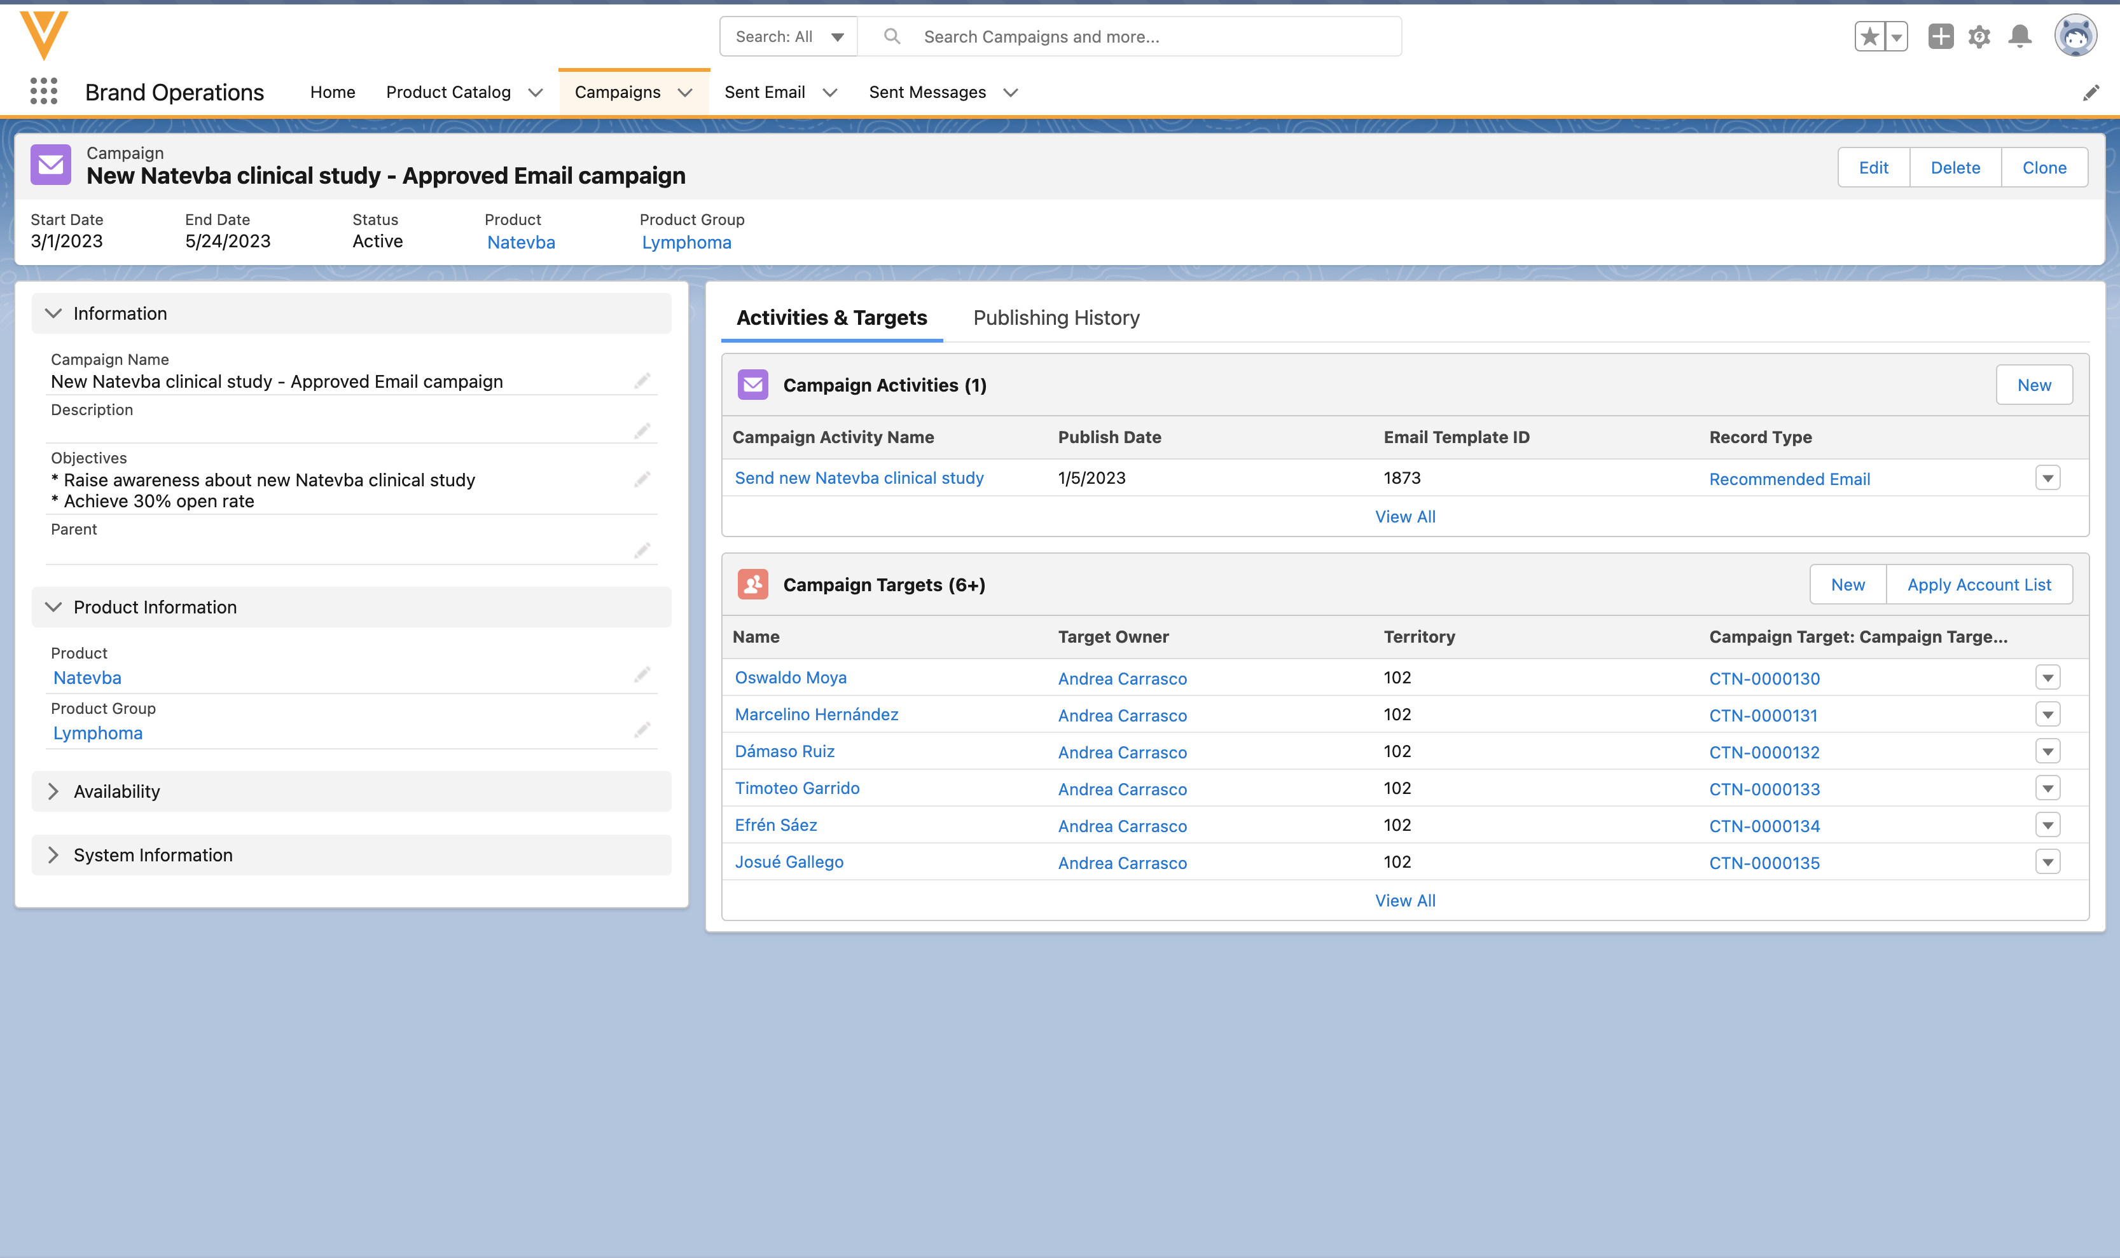2120x1258 pixels.
Task: Open row actions menu for Oswaldo Moya
Action: point(2047,678)
